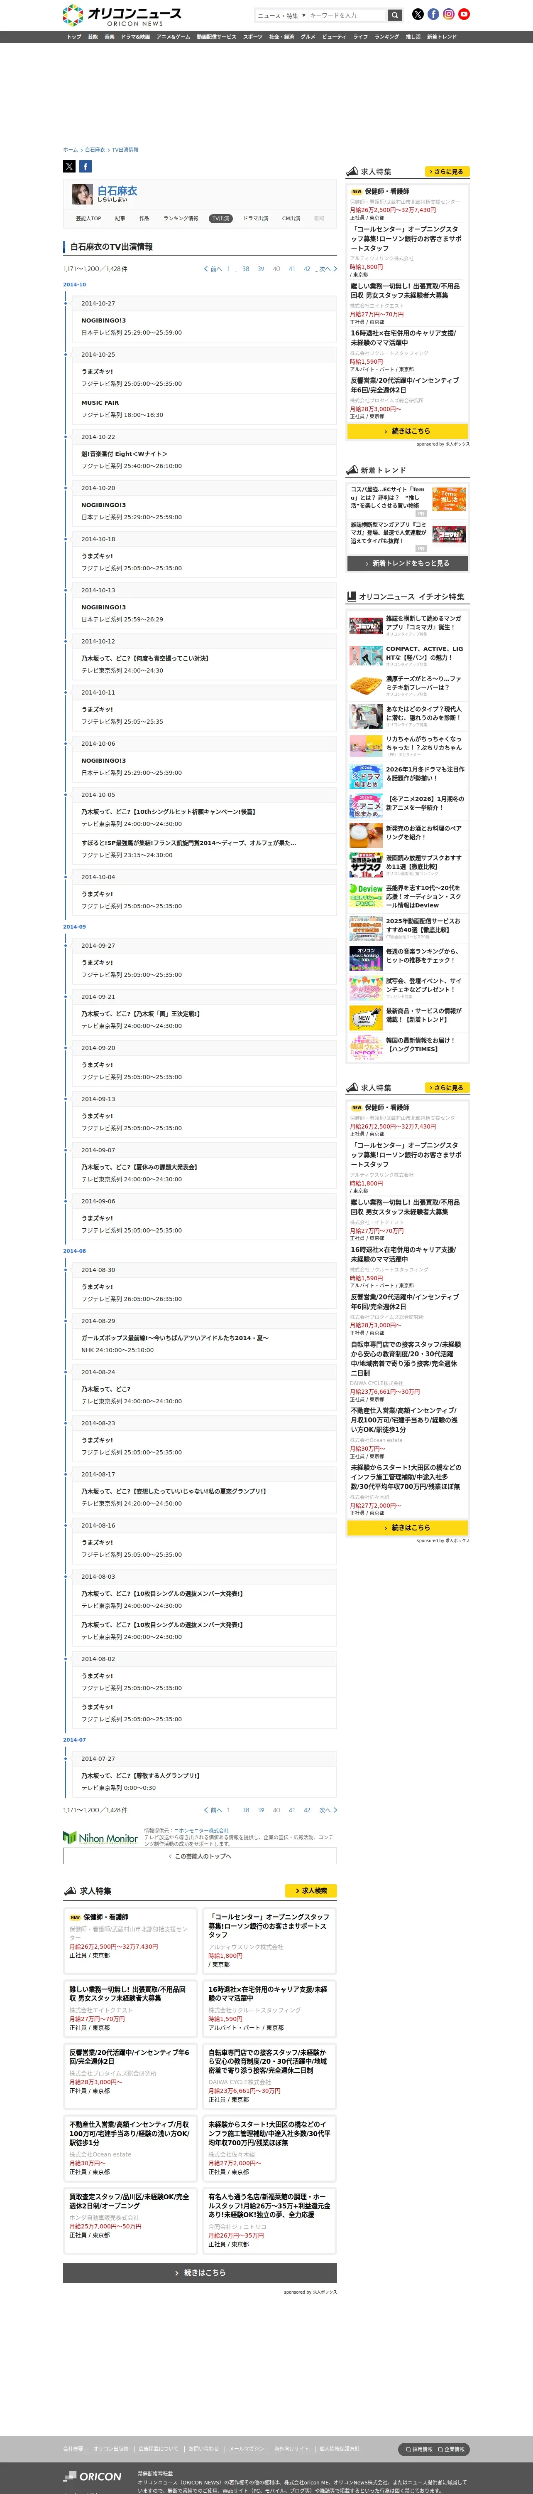Click the Nihon Monitor logo
The height and width of the screenshot is (2494, 533).
(x=100, y=1838)
